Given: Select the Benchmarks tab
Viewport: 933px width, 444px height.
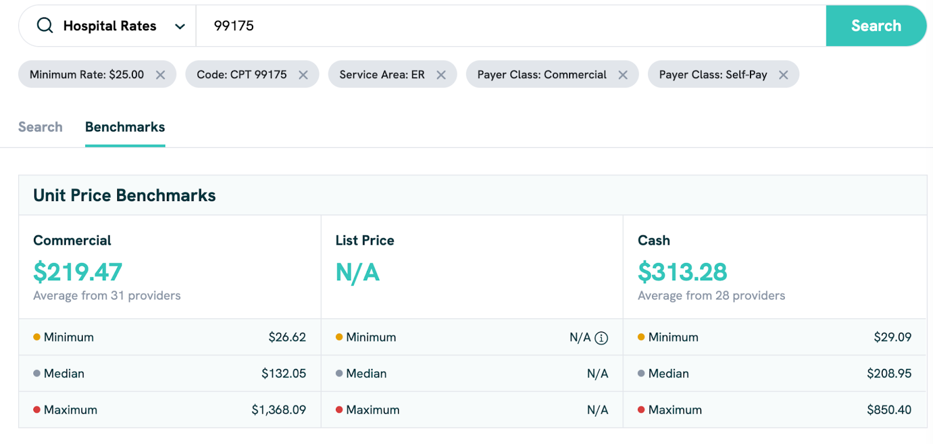Looking at the screenshot, I should [x=125, y=127].
